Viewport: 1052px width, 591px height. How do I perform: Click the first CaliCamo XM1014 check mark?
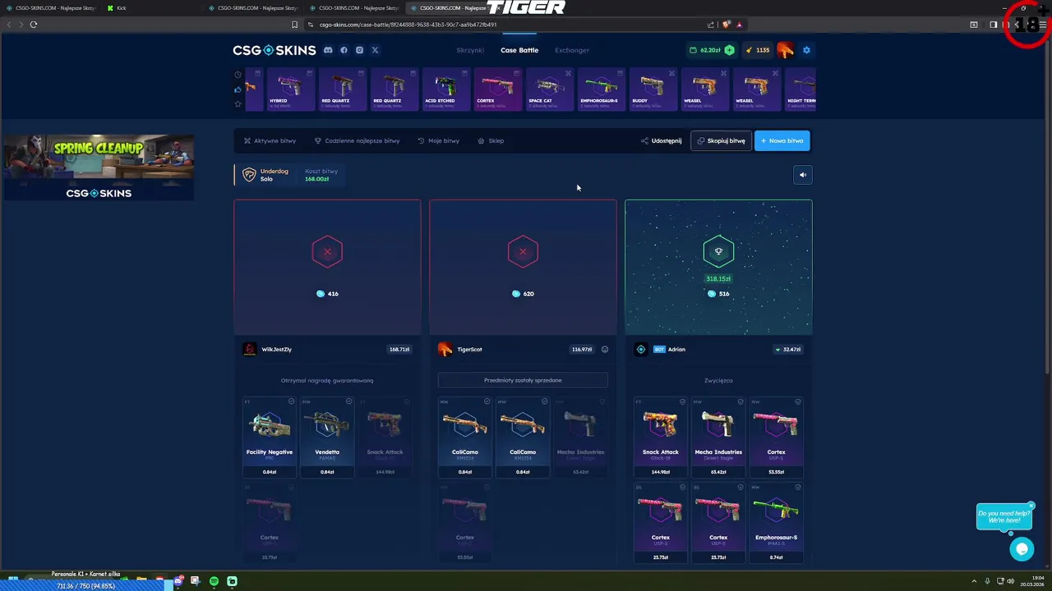click(487, 401)
